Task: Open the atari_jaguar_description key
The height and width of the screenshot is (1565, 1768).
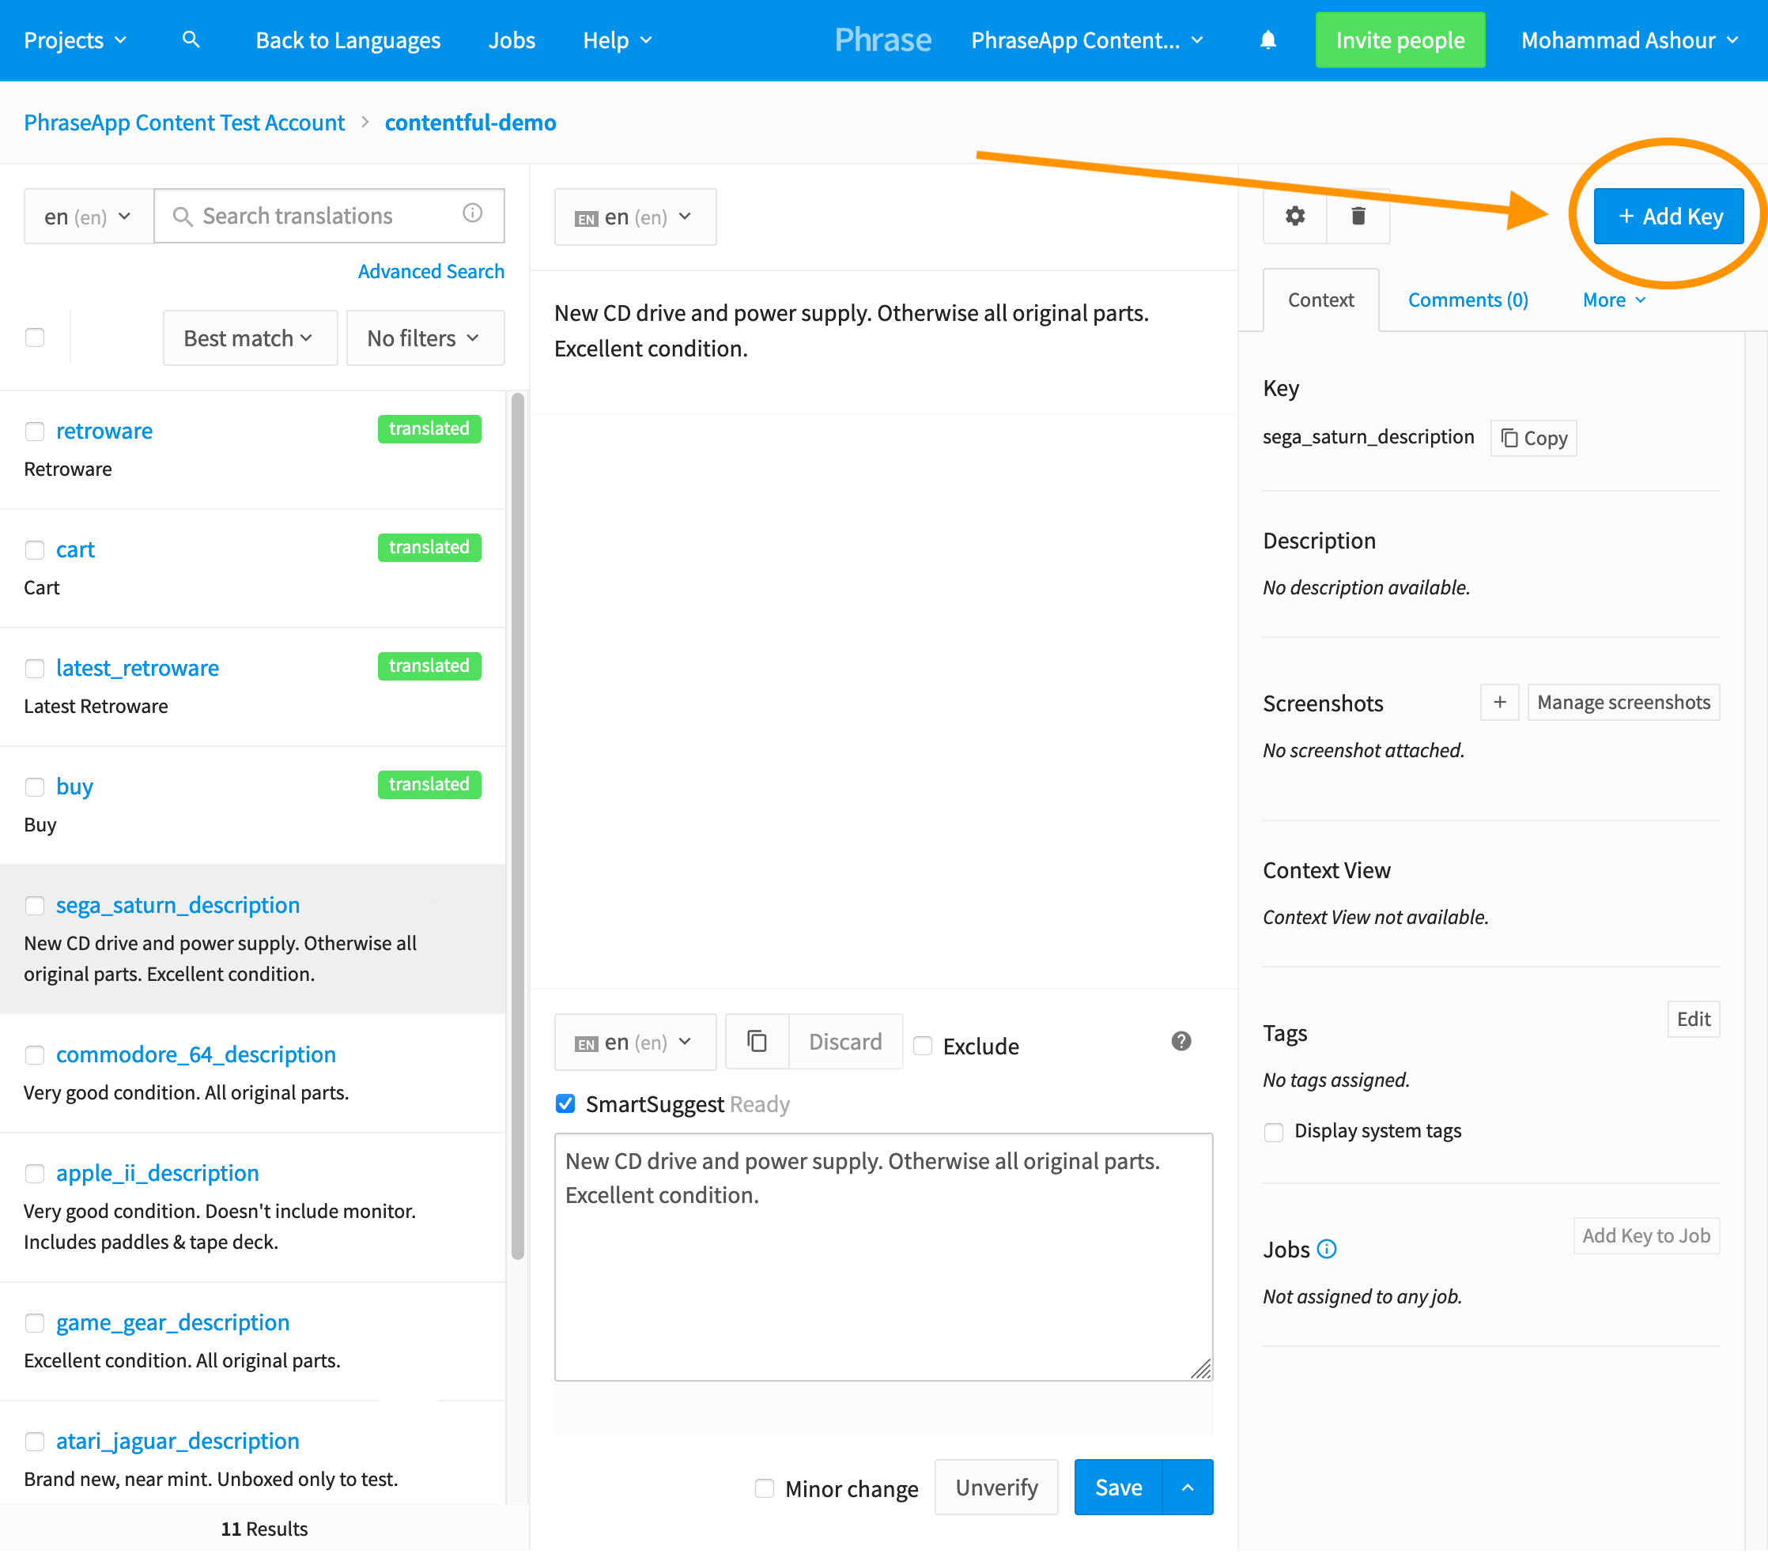Action: [177, 1442]
